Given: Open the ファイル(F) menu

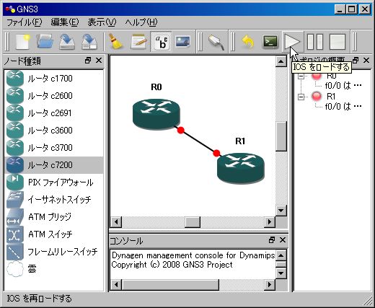Looking at the screenshot, I should tap(24, 22).
